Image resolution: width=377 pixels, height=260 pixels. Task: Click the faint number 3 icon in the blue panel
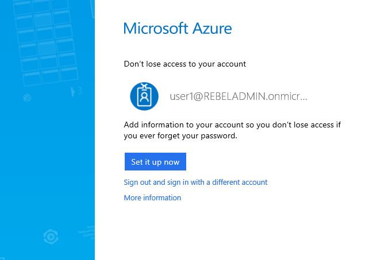79,91
